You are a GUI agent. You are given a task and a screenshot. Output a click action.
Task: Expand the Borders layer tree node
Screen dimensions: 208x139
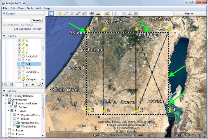(8, 107)
